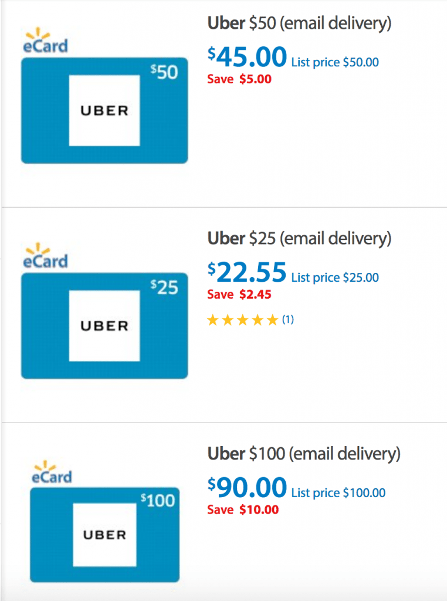Click the $100 Uber eCard thumbnail
This screenshot has width=447, height=601.
click(104, 535)
